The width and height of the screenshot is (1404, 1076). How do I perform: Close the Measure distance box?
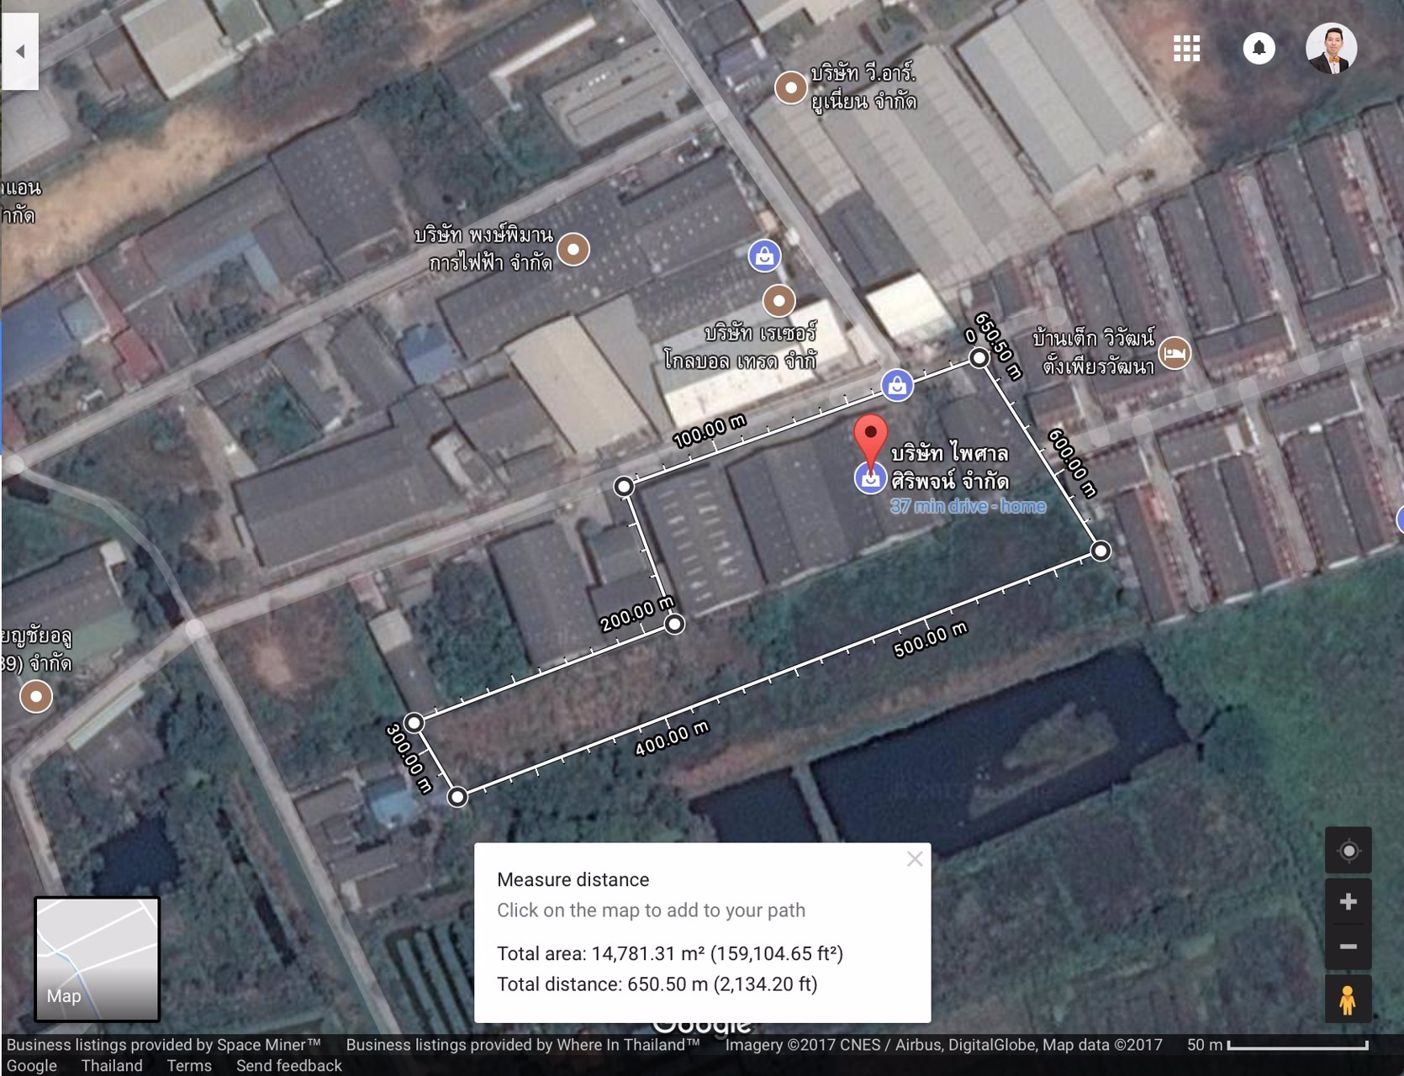coord(915,859)
